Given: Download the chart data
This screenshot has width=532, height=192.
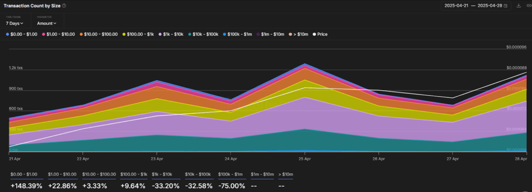Looking at the screenshot, I should [x=518, y=6].
